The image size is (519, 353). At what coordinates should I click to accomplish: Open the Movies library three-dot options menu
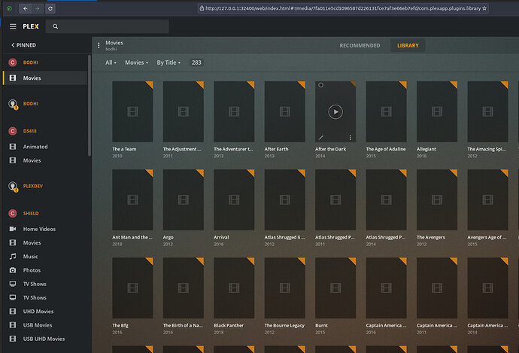coord(99,46)
